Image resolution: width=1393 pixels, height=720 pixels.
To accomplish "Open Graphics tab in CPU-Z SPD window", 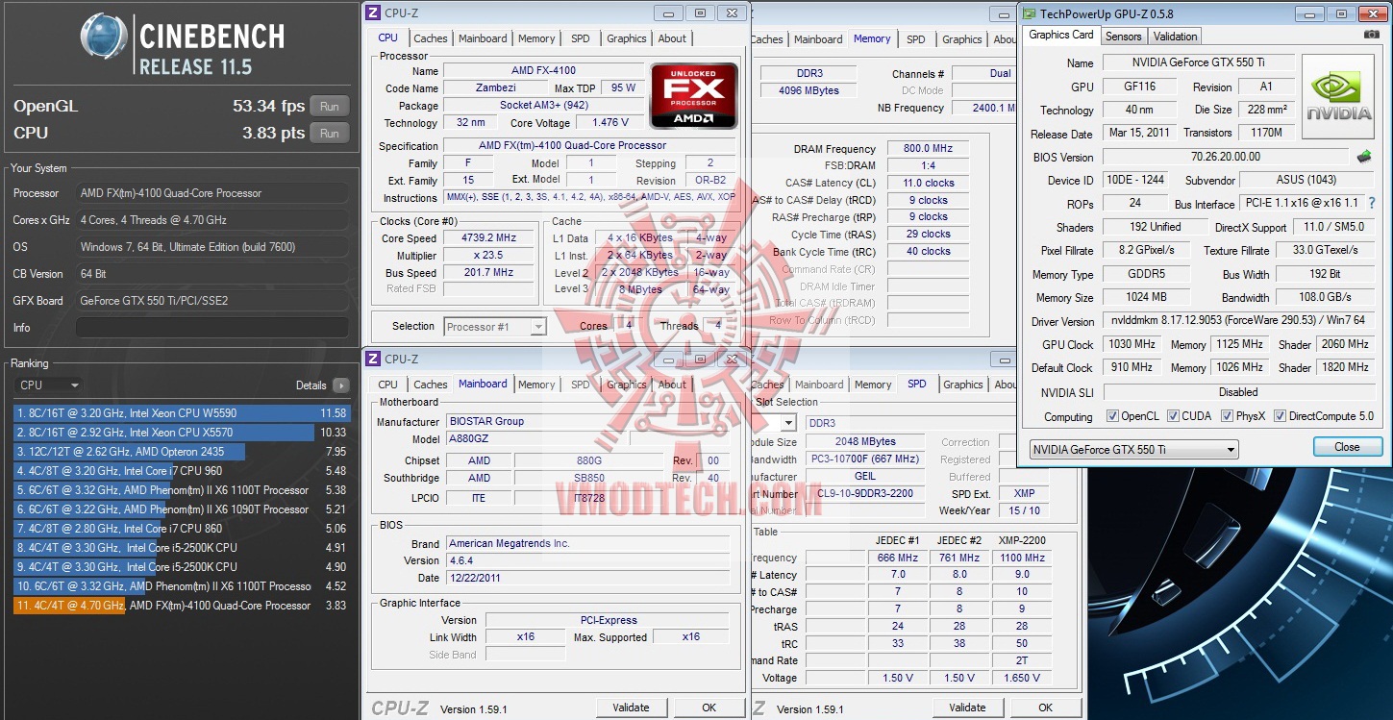I will [962, 385].
